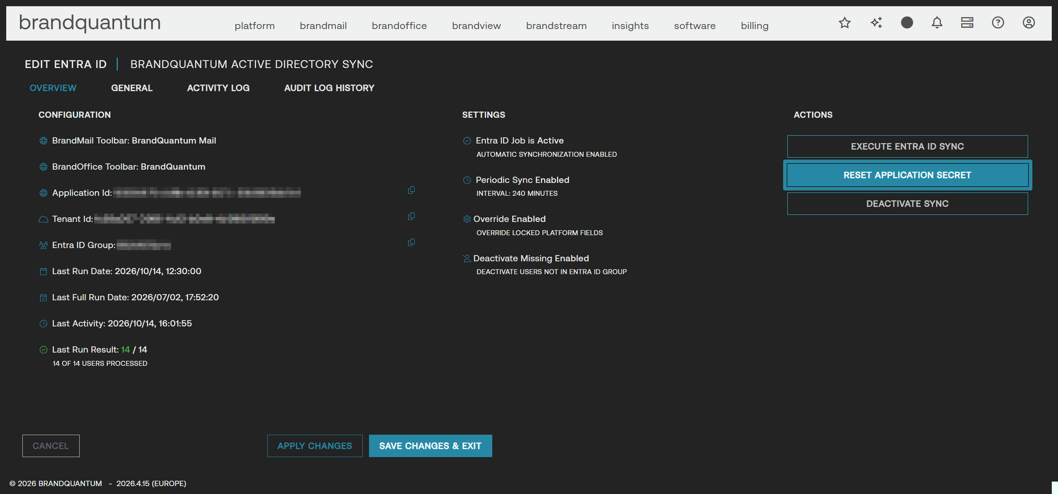This screenshot has width=1058, height=494.
Task: Click calendar icon beside Last Run Date
Action: click(x=43, y=271)
